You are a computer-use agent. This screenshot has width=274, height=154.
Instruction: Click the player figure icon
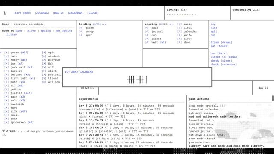point(5,13)
